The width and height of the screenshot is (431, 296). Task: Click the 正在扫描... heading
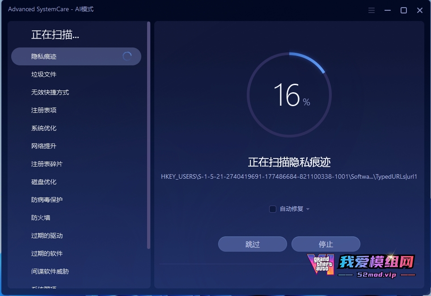55,34
